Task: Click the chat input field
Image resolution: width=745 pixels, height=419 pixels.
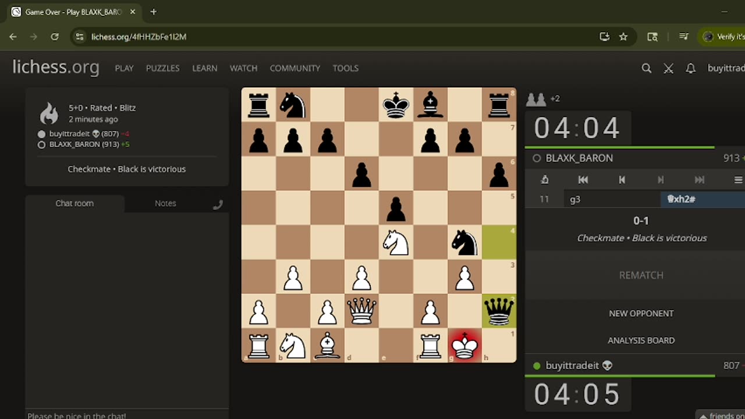Action: point(127,415)
